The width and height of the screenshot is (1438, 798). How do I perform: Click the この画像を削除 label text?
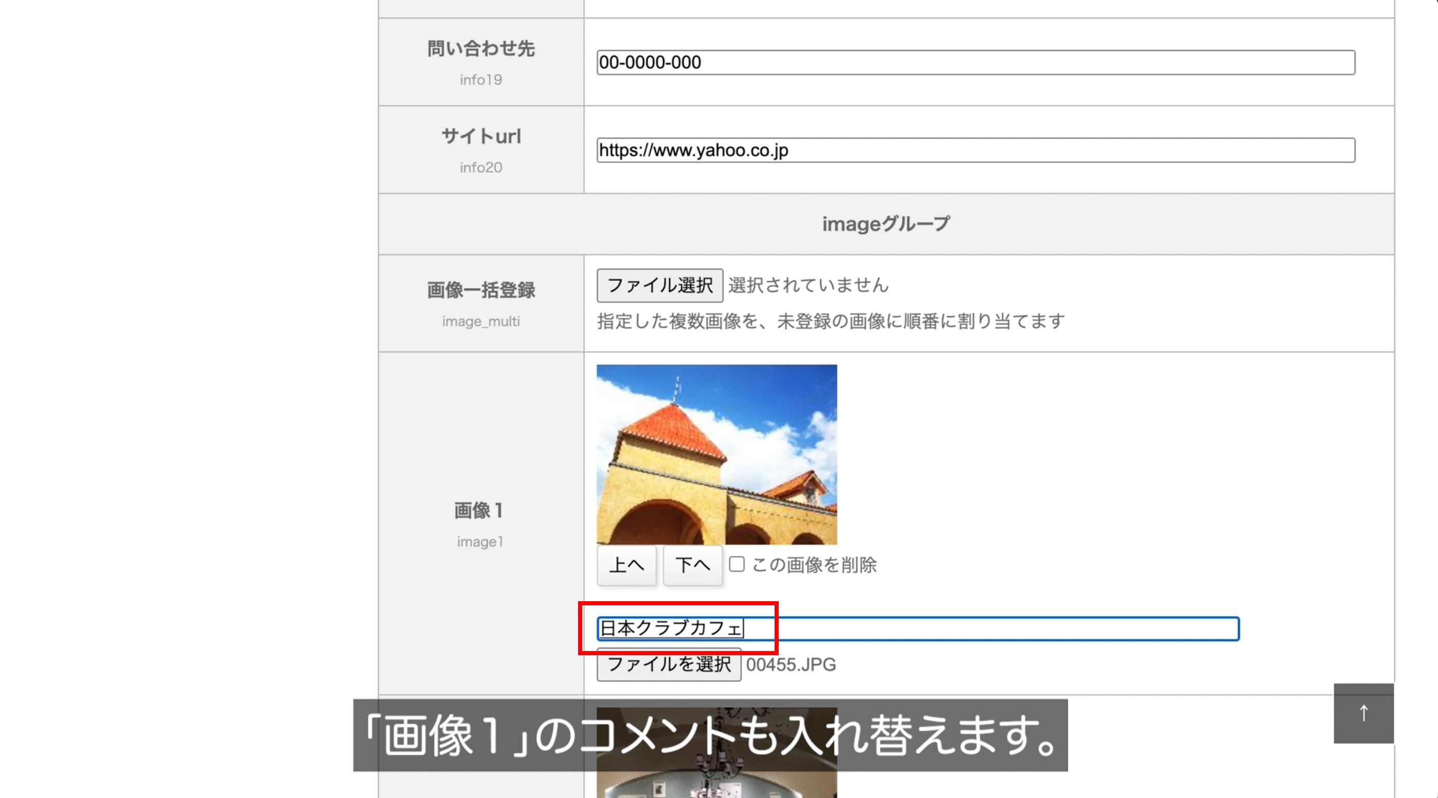(814, 565)
